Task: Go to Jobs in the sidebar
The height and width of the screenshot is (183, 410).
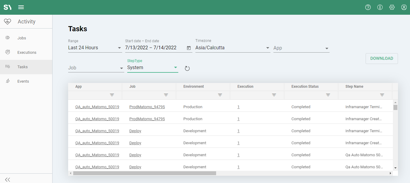Action: pyautogui.click(x=22, y=38)
